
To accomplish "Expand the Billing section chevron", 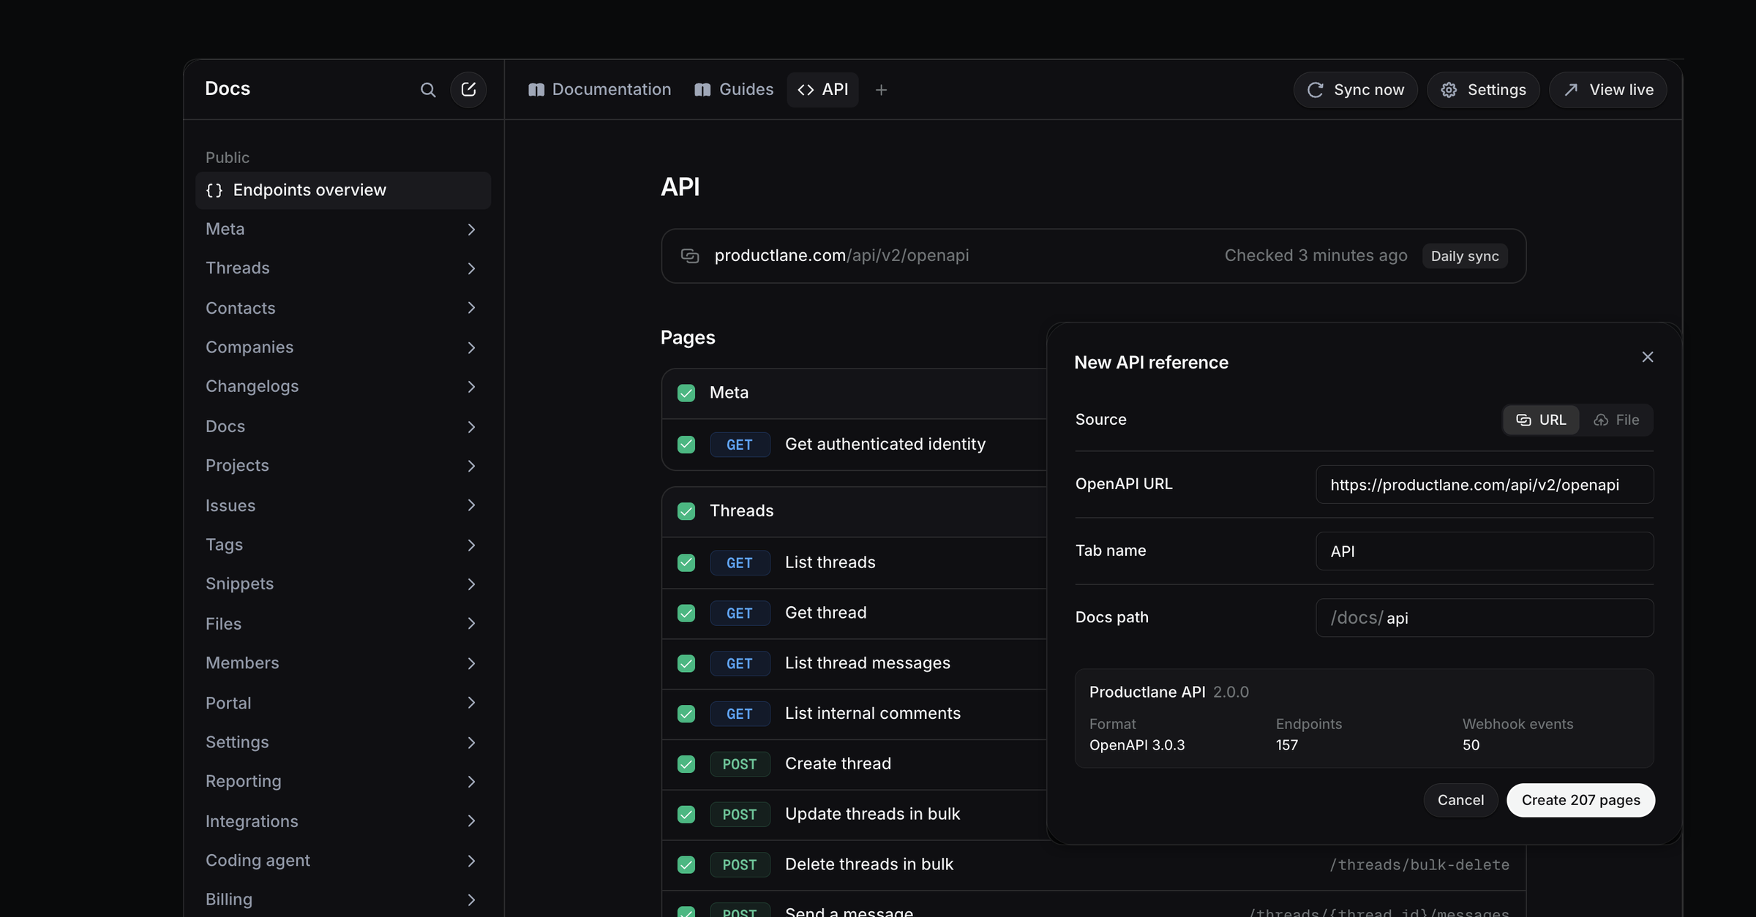I will [471, 899].
